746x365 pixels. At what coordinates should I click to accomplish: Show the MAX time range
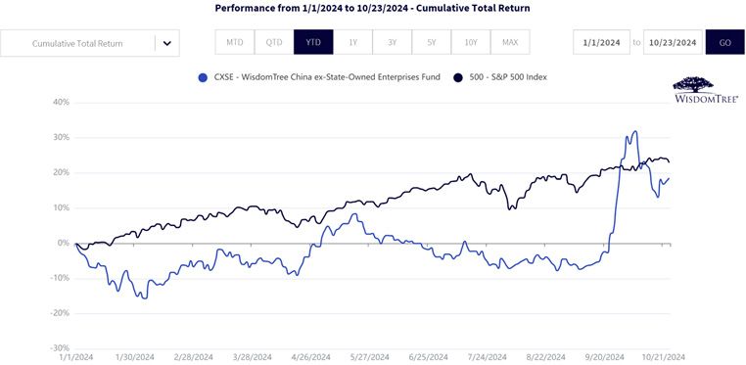tap(510, 42)
